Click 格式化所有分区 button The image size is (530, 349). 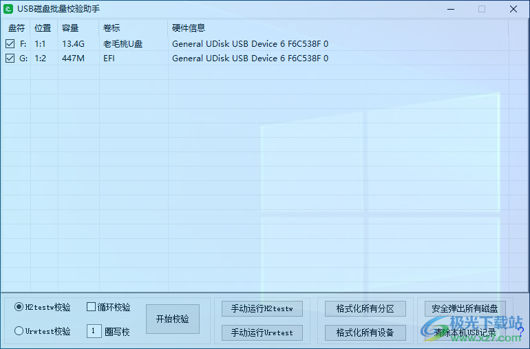(x=365, y=309)
